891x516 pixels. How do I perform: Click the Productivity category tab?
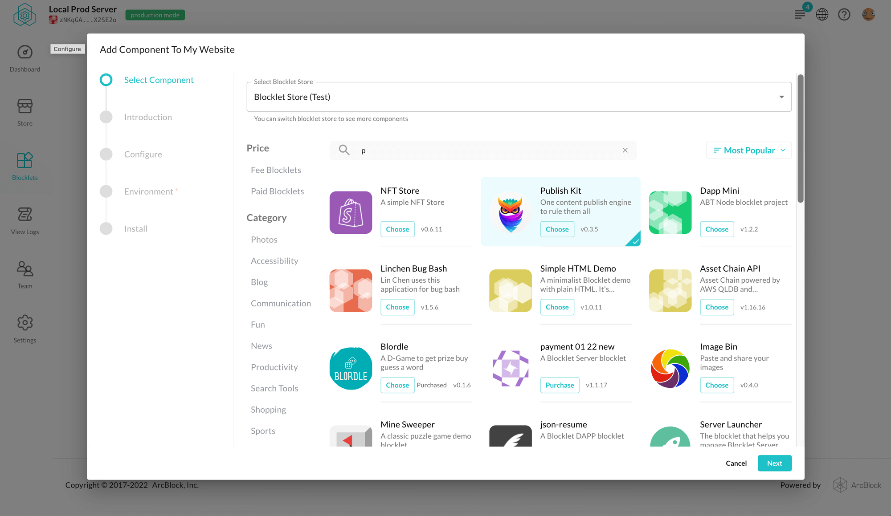274,367
